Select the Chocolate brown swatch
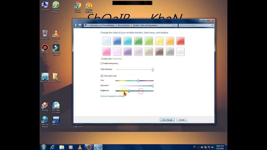Image resolution: width=267 pixels, height=150 pixels. pyautogui.click(x=159, y=52)
